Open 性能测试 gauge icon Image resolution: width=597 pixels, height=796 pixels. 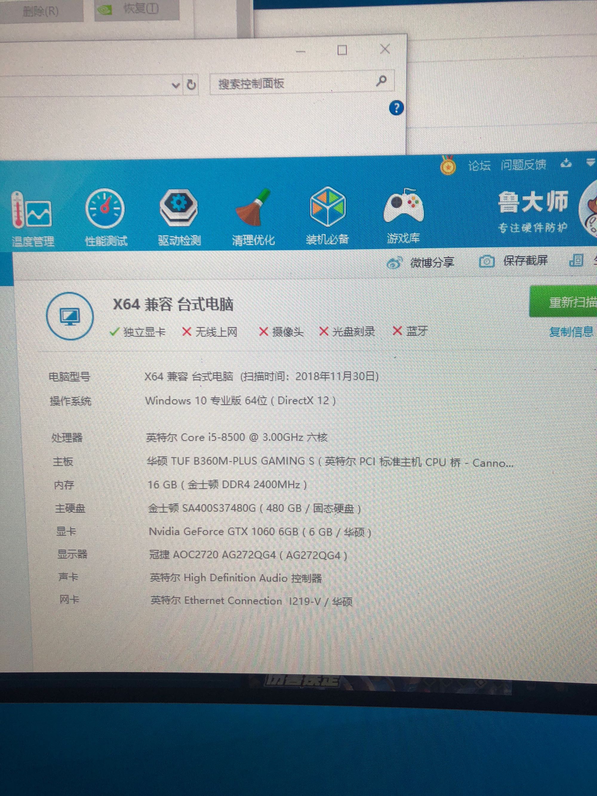tap(105, 209)
